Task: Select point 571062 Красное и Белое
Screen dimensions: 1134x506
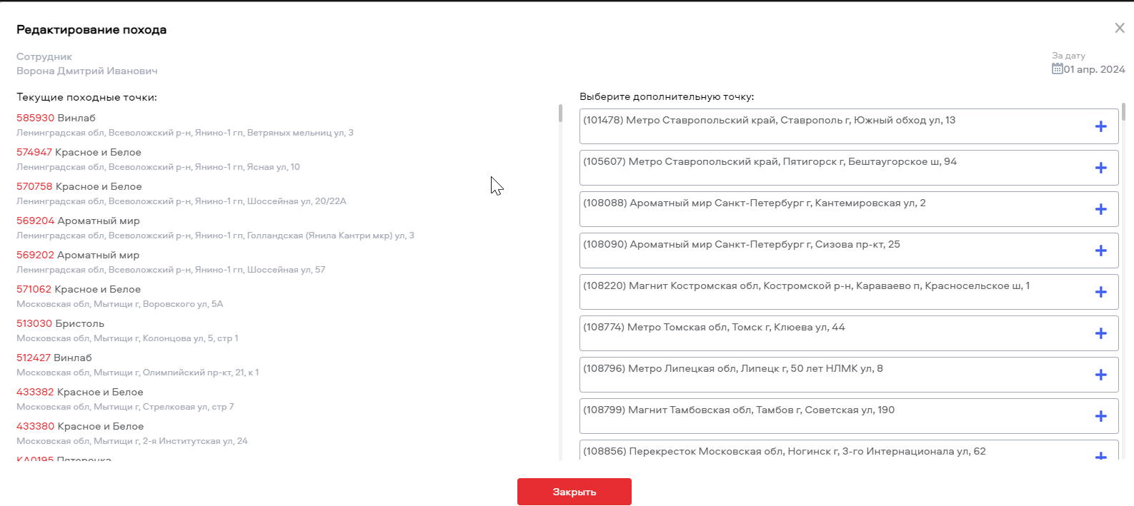Action: [x=79, y=289]
